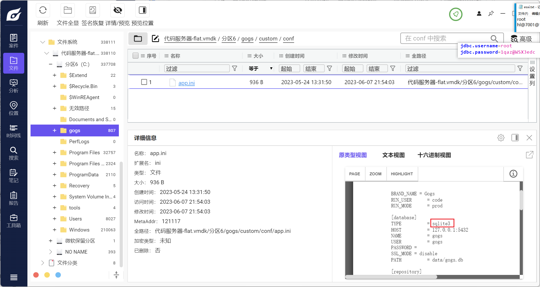Click the detail panel settings gear
Image resolution: width=540 pixels, height=287 pixels.
(501, 138)
